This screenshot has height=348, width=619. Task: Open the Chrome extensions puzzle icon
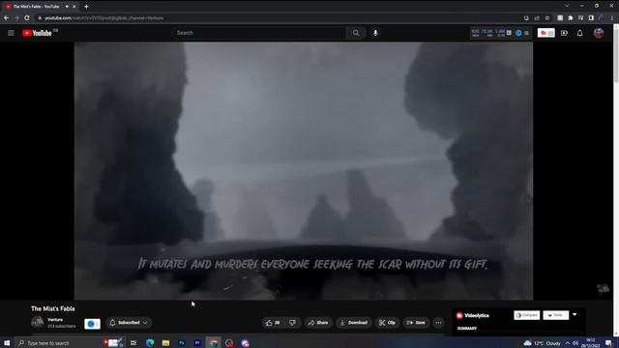pos(571,18)
